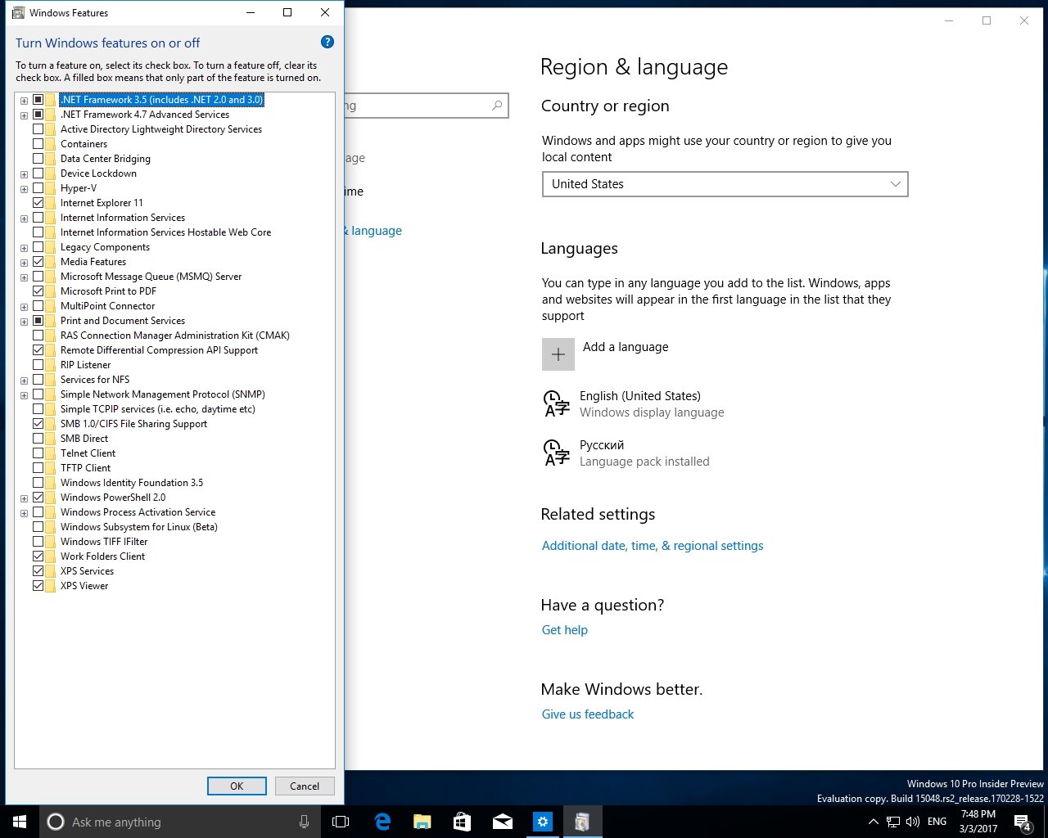Expand Services for NFS node

click(24, 381)
